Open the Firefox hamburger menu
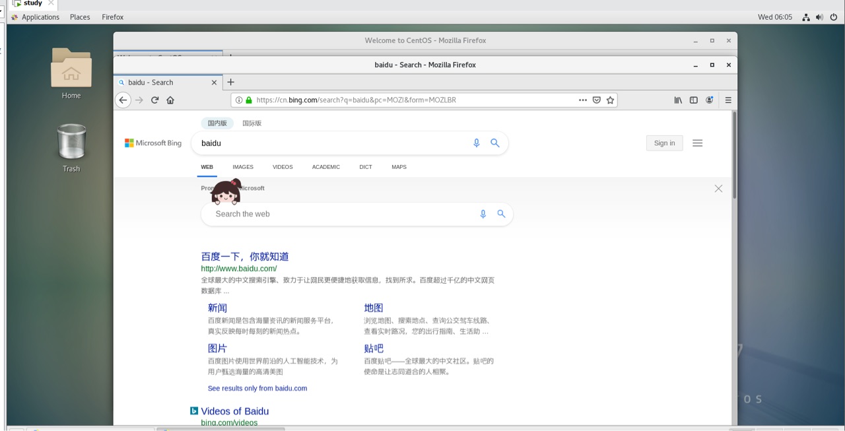 tap(727, 100)
